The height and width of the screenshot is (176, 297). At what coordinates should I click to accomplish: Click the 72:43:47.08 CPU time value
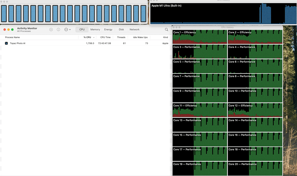104,43
